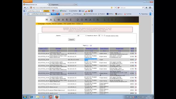Screen dimensions: 176x99
Task: Click the YouTube bookmark on Foxit toolbar
Action: [x=128, y=14]
